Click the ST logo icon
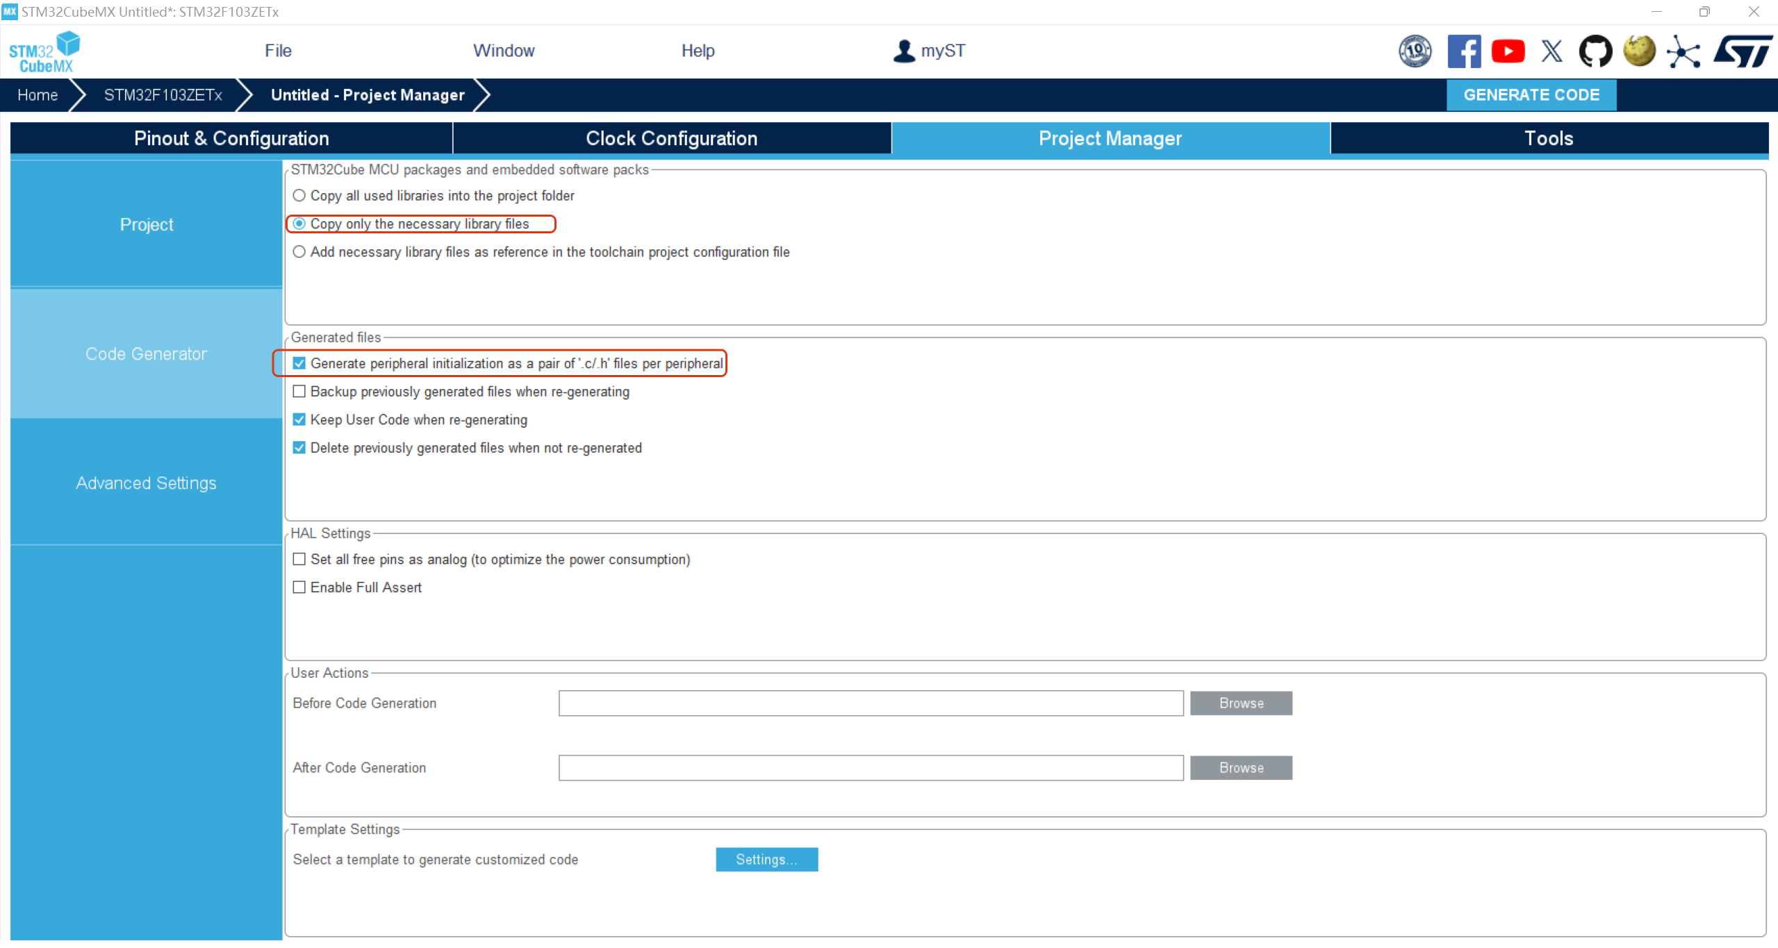The image size is (1778, 948). tap(1743, 51)
